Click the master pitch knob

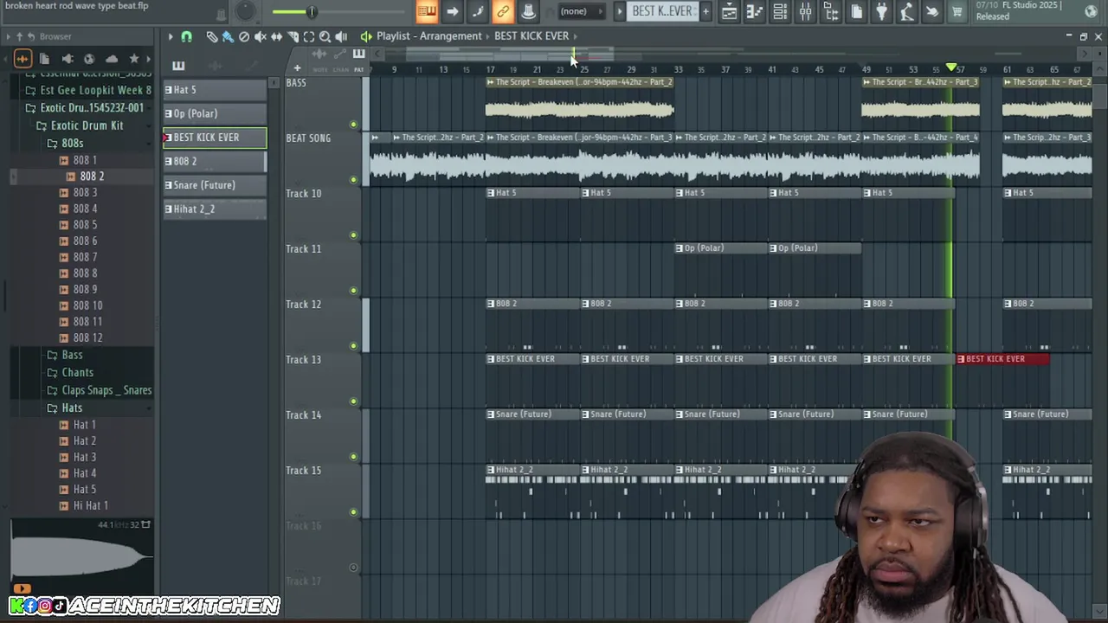[245, 10]
